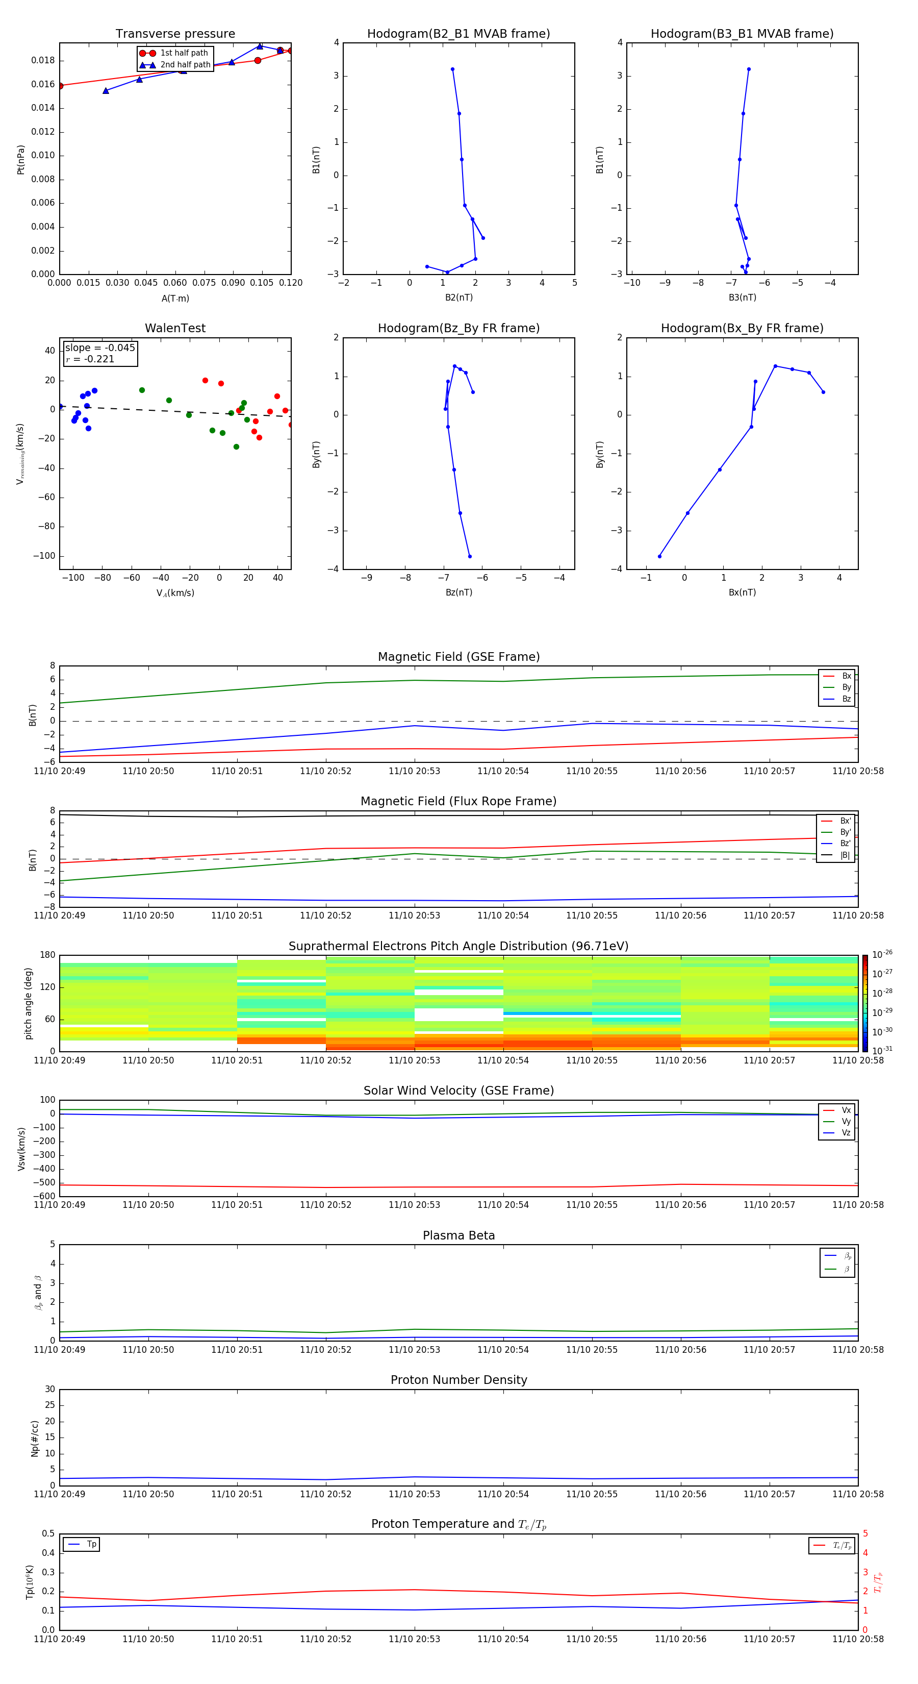Click the Vy legend entry in velocity plot
The width and height of the screenshot is (918, 1684).
tap(837, 1122)
